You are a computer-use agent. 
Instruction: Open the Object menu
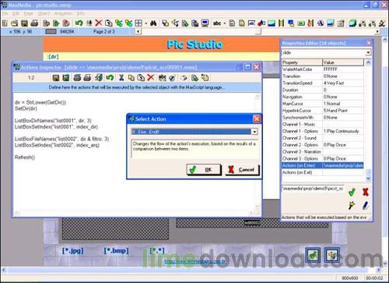(x=44, y=13)
